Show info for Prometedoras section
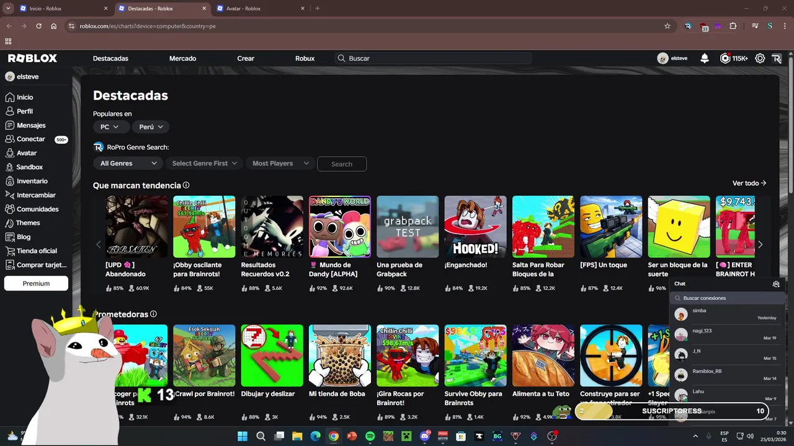The image size is (794, 446). coord(153,314)
